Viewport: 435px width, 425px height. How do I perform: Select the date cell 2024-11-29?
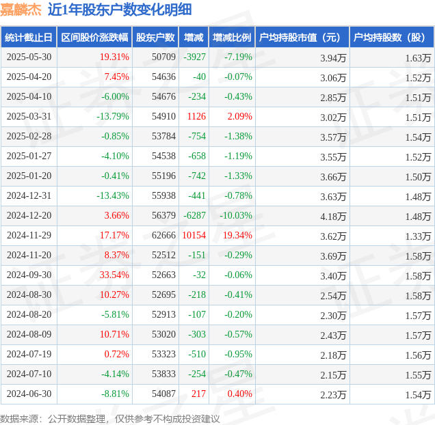click(x=29, y=235)
